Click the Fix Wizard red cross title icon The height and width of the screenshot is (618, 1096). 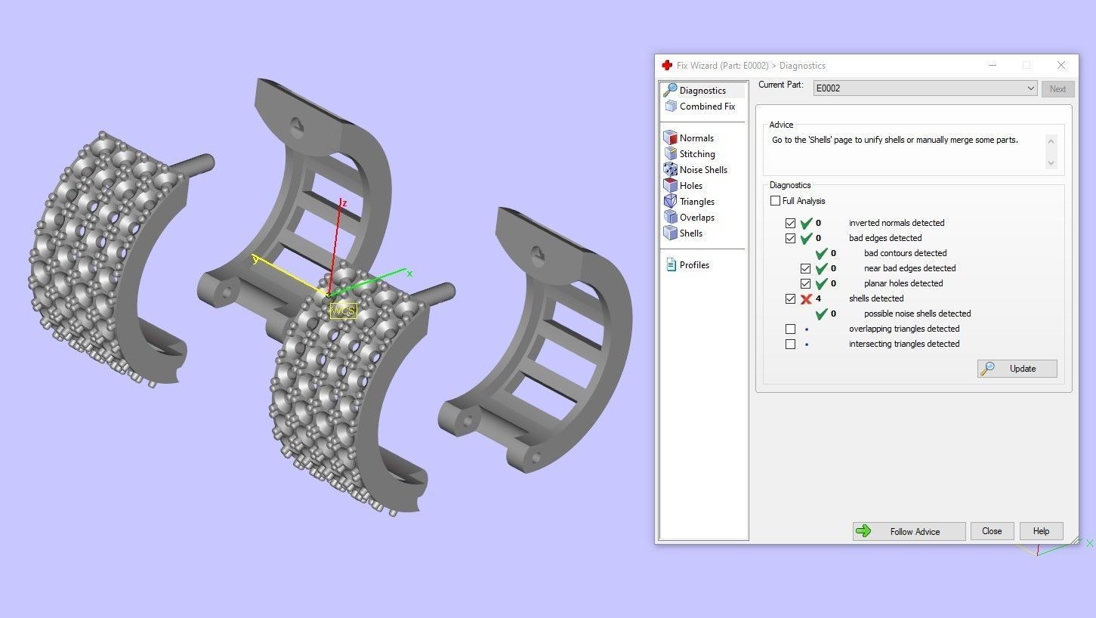pos(666,66)
